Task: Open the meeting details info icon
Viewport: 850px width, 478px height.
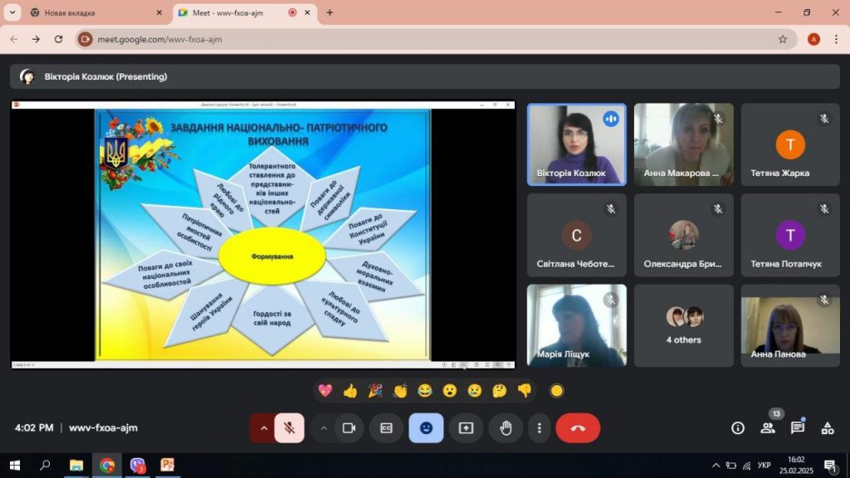Action: click(737, 428)
